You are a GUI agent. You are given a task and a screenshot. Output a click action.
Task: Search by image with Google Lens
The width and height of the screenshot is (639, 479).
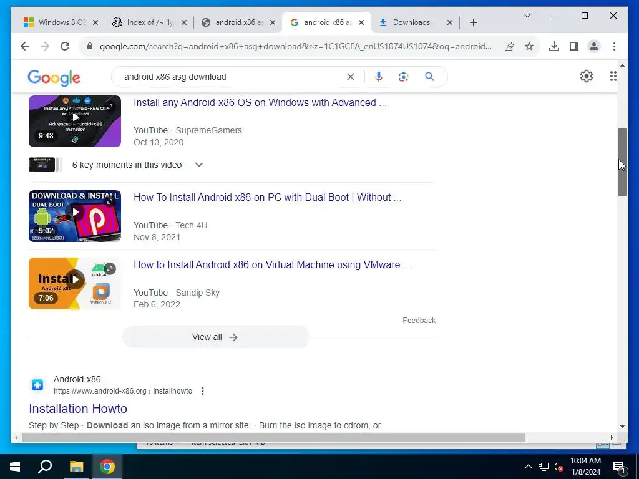tap(404, 77)
